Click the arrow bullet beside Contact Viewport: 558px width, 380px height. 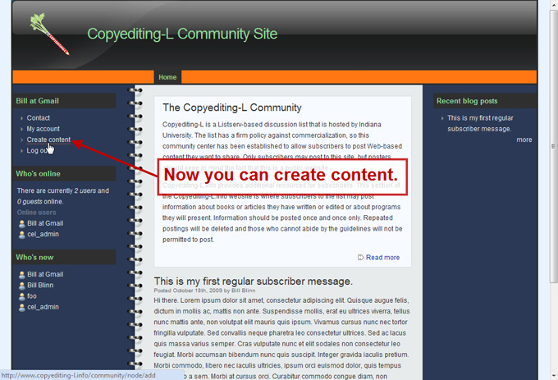pyautogui.click(x=21, y=118)
